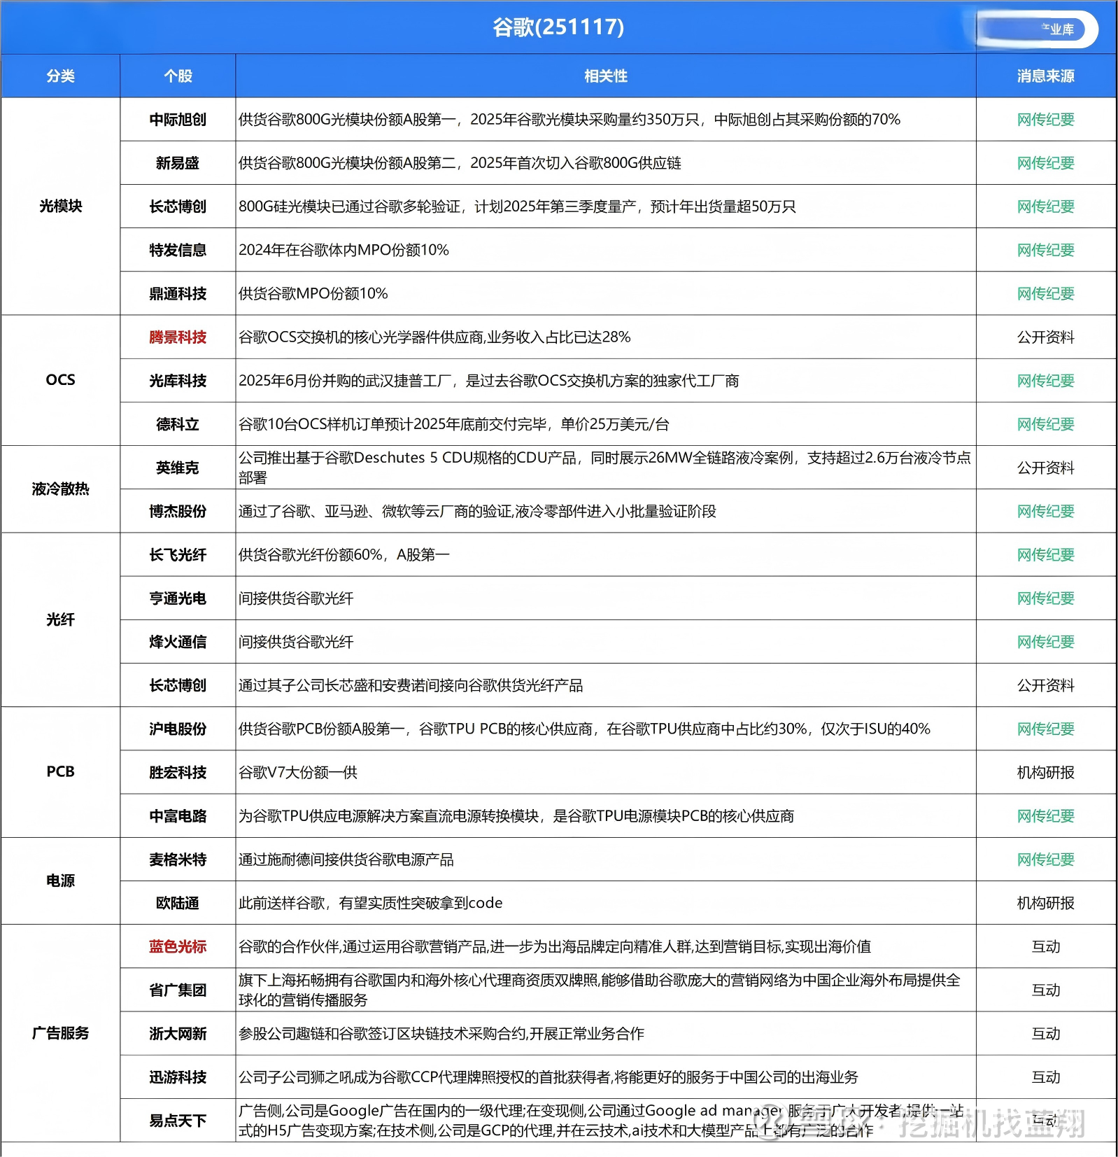Select stock name 烽火通信
Screen dimensions: 1118x1157
coord(178,642)
